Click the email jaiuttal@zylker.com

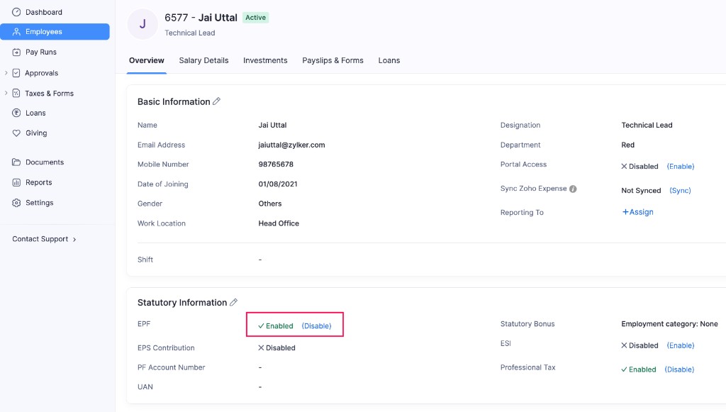click(291, 145)
